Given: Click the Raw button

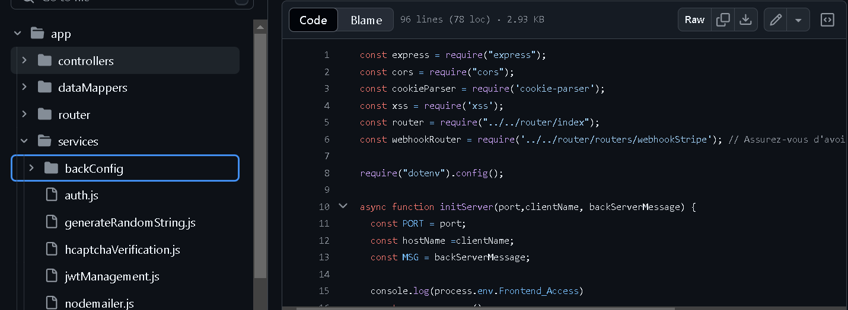Looking at the screenshot, I should tap(694, 20).
